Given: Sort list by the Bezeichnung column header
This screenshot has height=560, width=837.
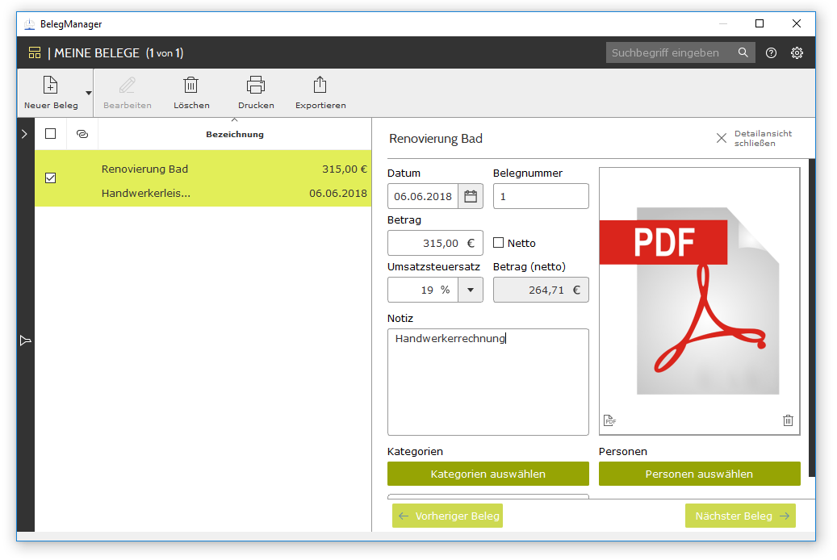Looking at the screenshot, I should click(x=235, y=134).
